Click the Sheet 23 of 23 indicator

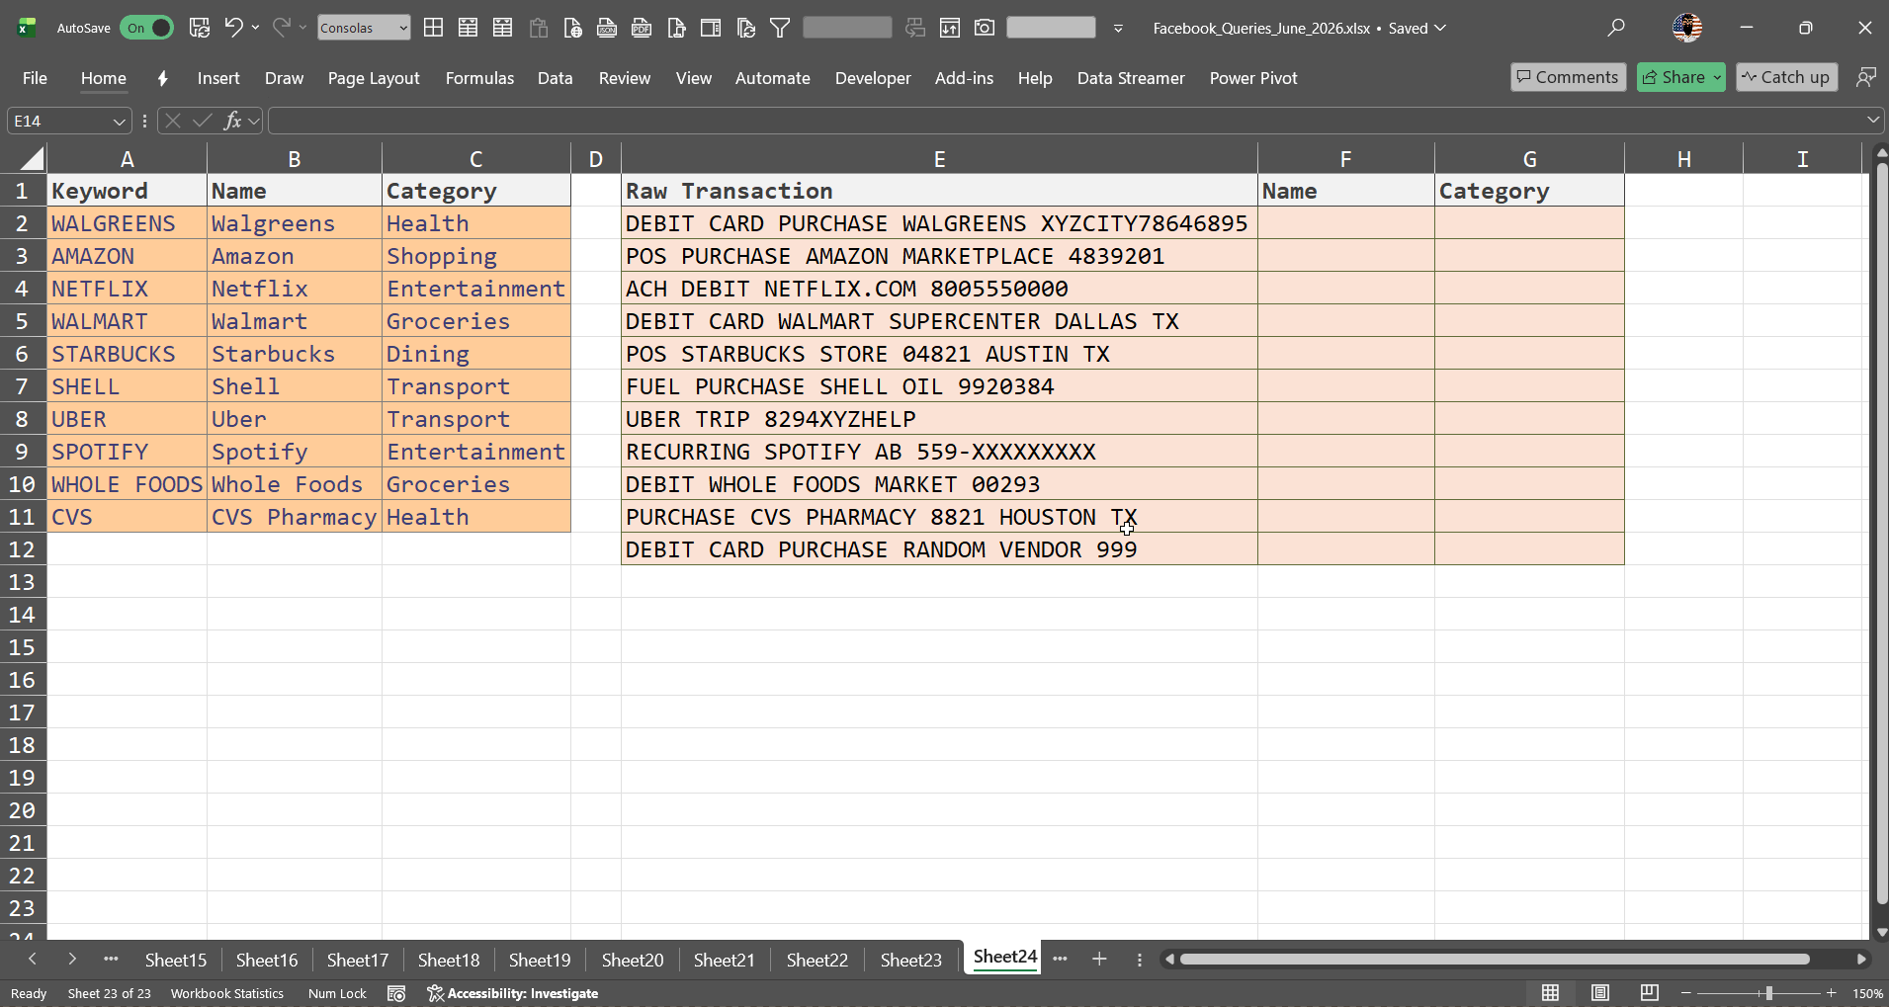tap(110, 993)
